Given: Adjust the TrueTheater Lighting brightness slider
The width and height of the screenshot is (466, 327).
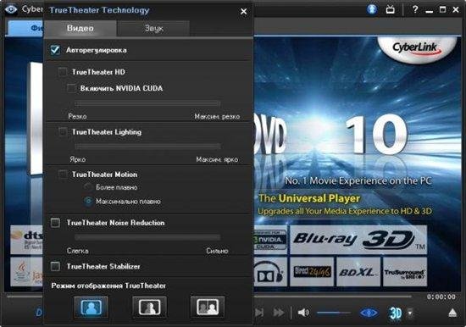Looking at the screenshot, I should point(147,146).
